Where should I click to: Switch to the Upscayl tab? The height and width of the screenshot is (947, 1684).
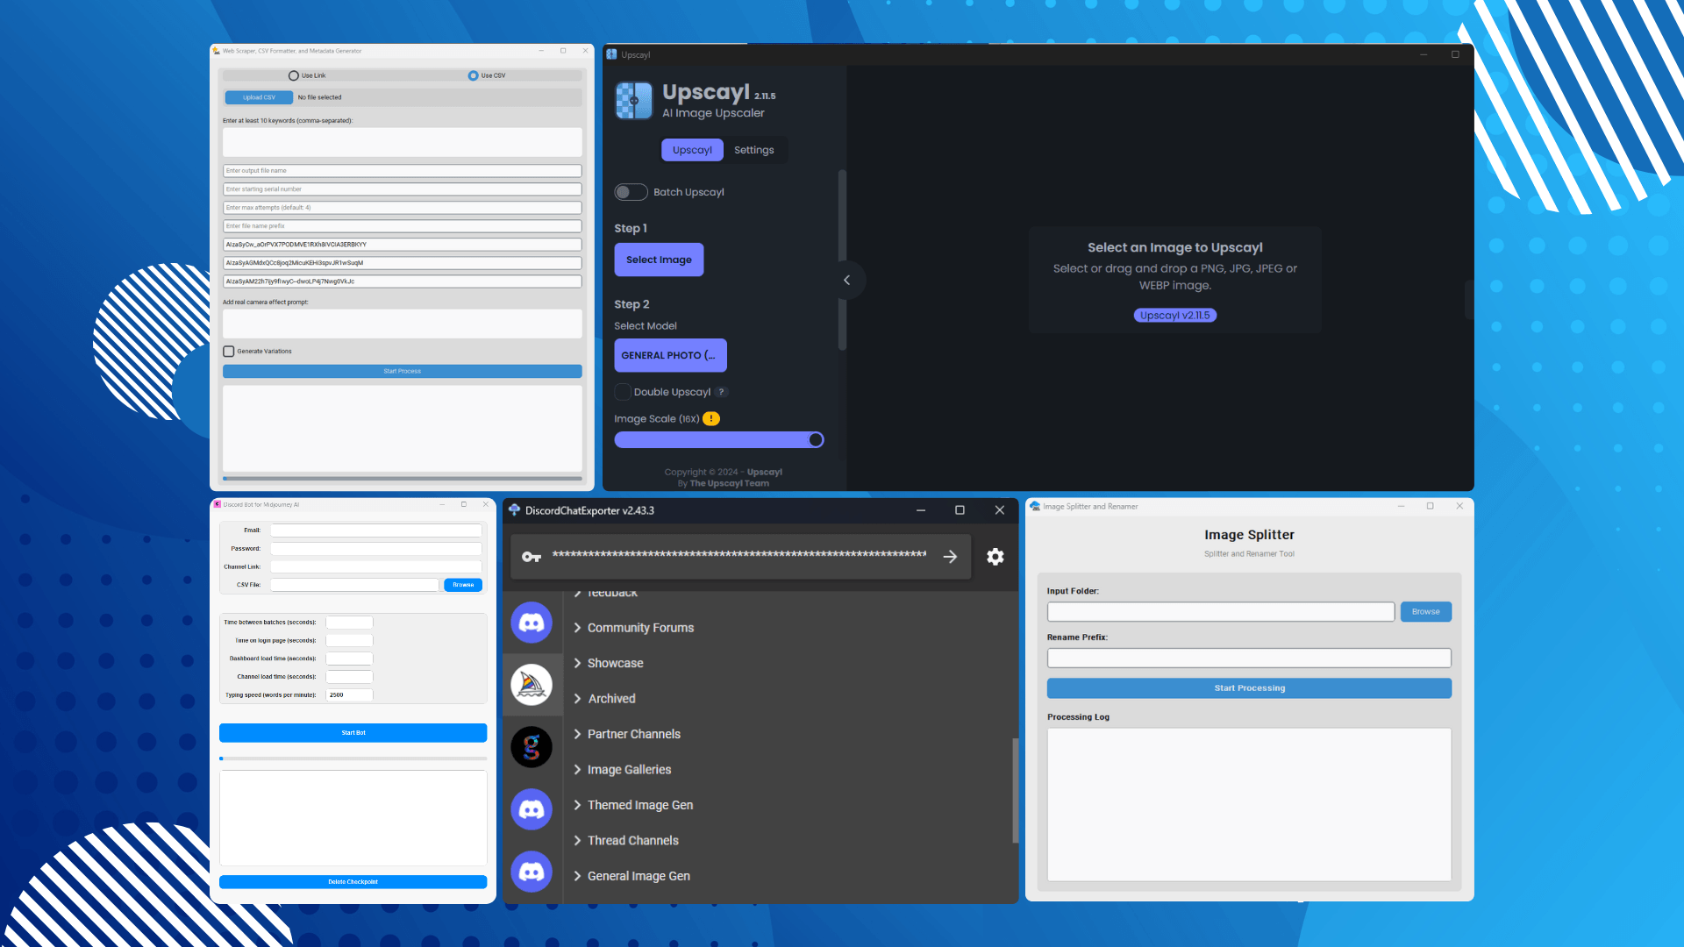[692, 150]
